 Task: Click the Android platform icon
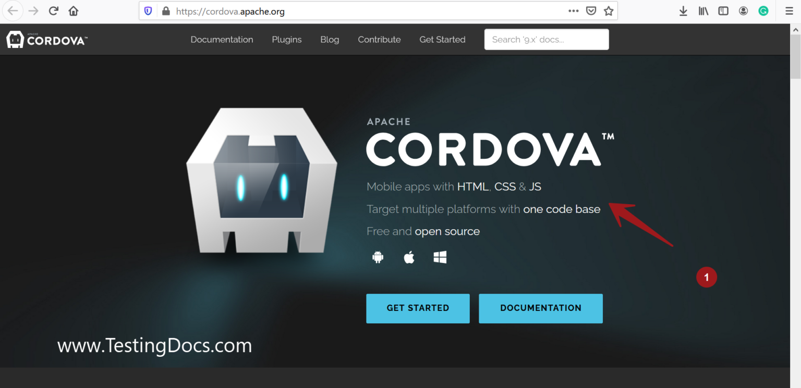(x=378, y=257)
